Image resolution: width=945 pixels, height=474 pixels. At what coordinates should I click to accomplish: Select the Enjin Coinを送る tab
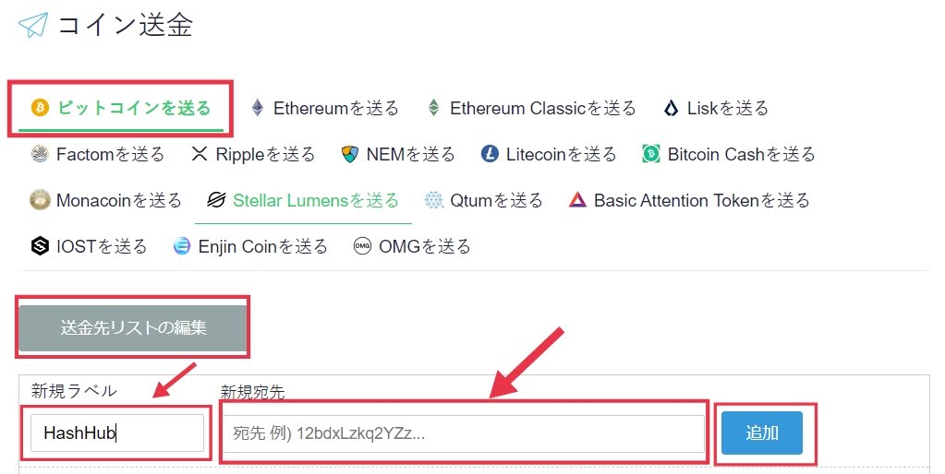click(x=250, y=246)
